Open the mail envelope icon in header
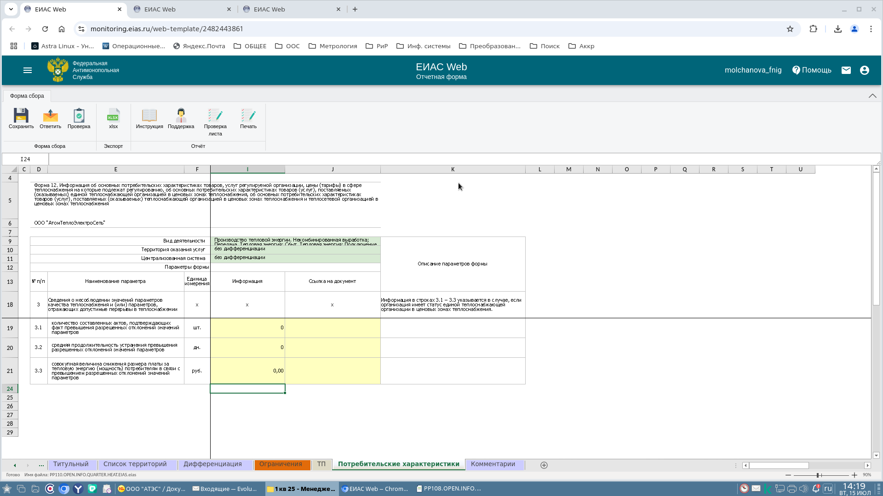Image resolution: width=883 pixels, height=496 pixels. click(x=846, y=70)
